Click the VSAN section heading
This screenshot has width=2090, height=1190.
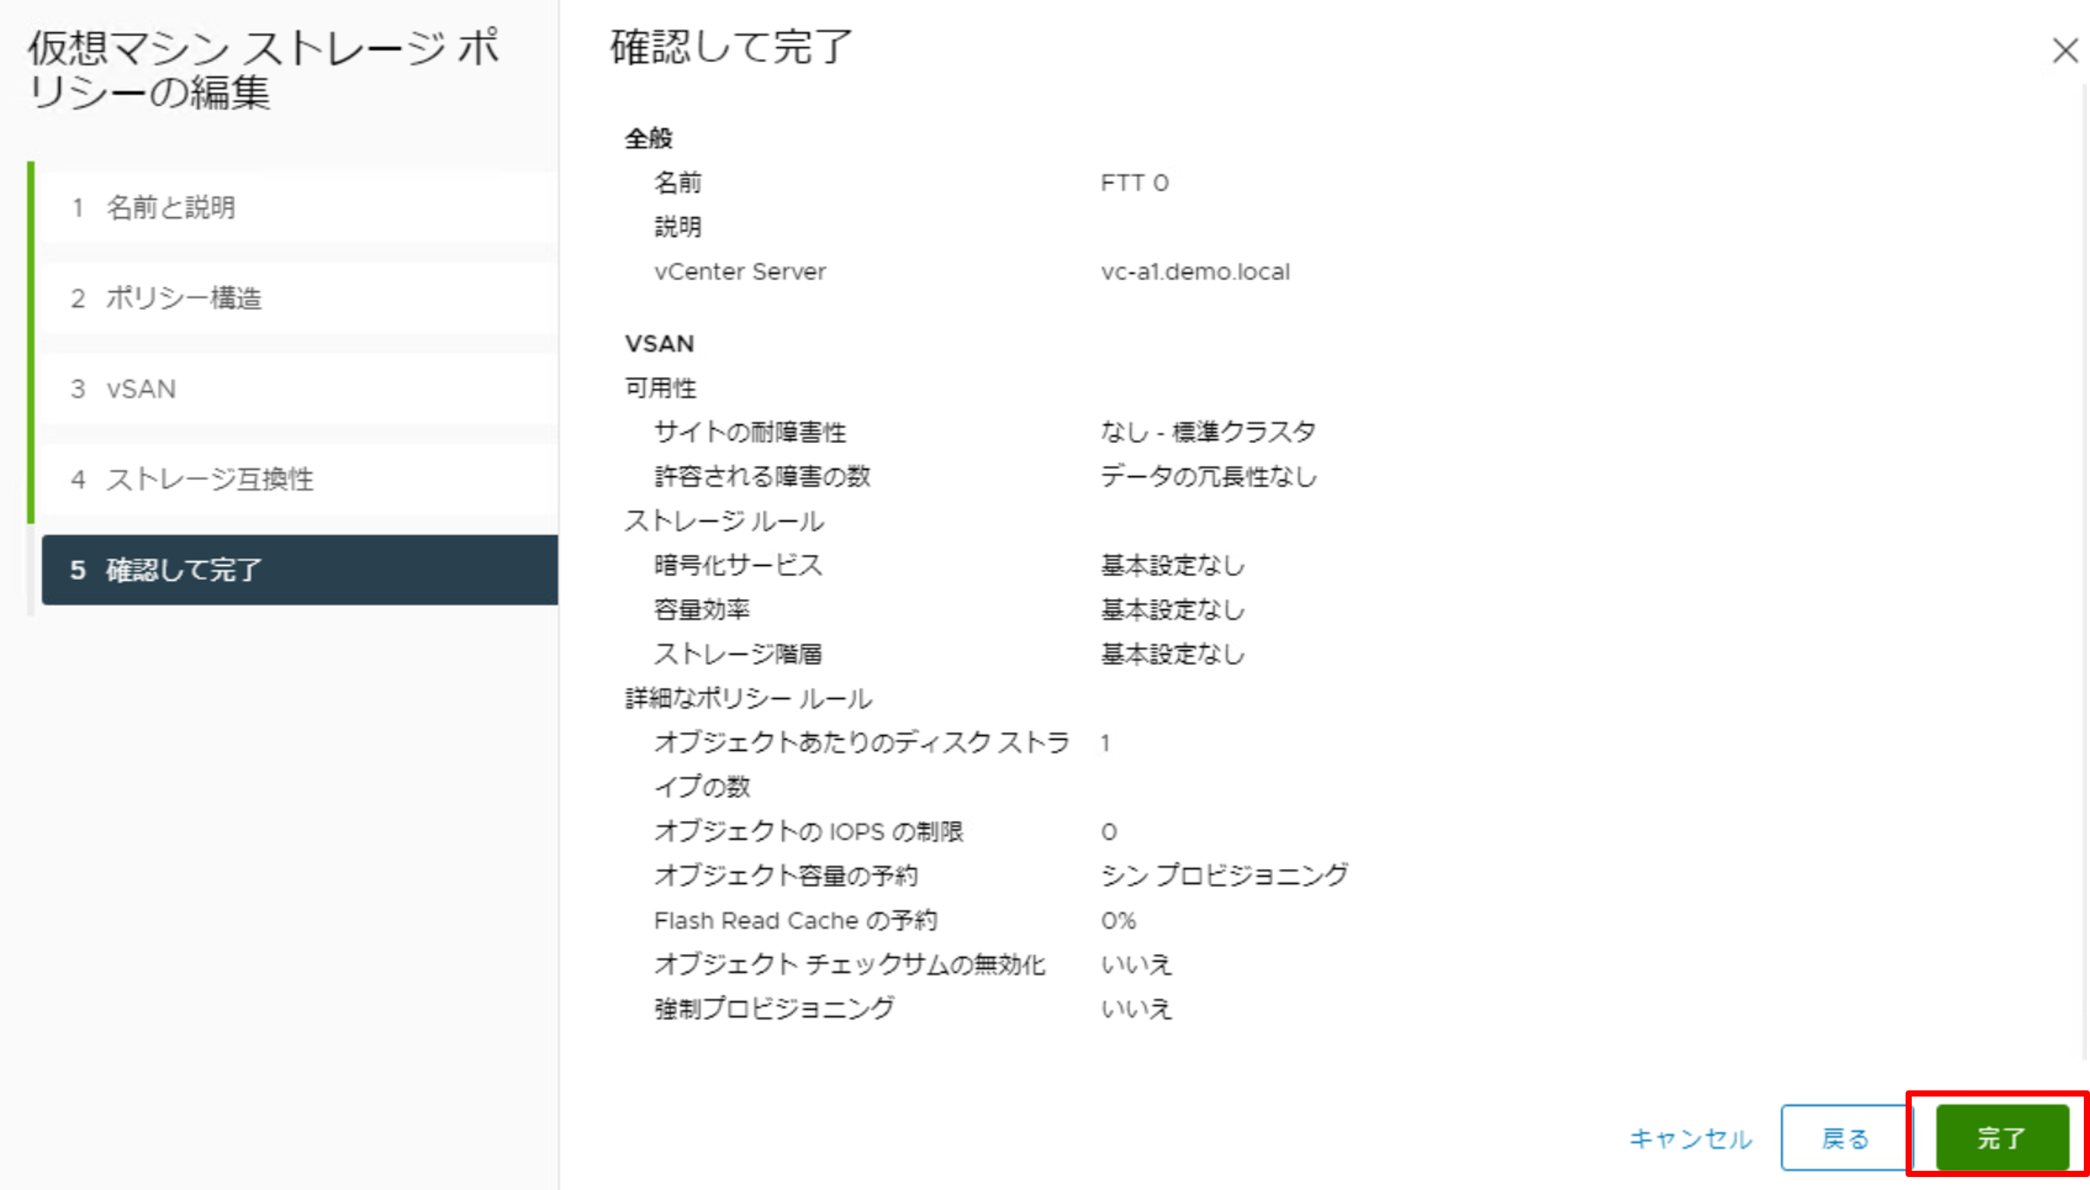click(660, 343)
